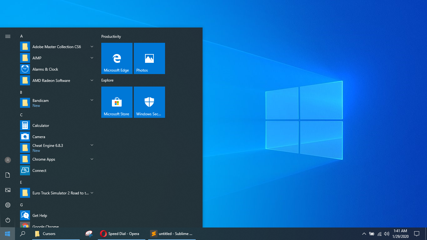This screenshot has width=427, height=240.
Task: Click the battery tray icon
Action: [x=372, y=234]
